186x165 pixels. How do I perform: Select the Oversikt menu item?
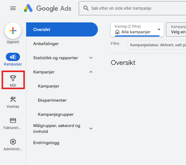coord(62,29)
